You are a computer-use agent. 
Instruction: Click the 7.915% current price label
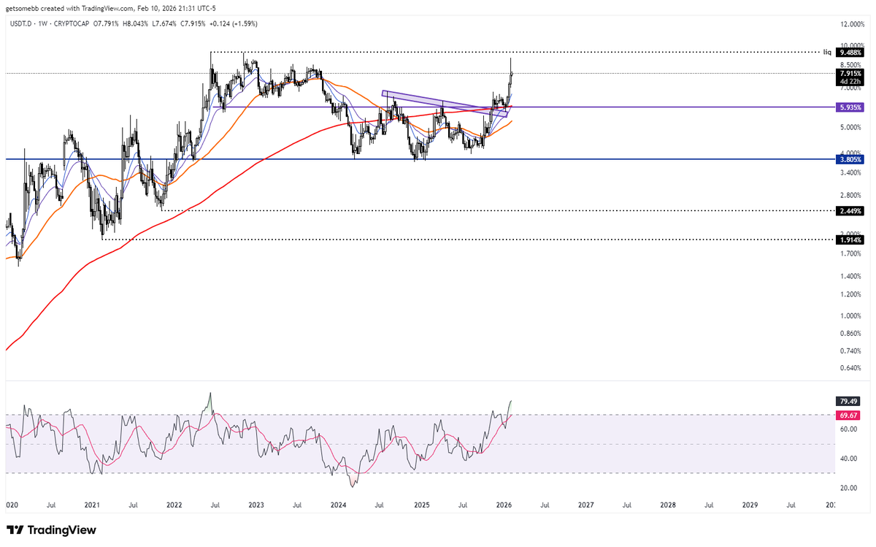tap(851, 73)
